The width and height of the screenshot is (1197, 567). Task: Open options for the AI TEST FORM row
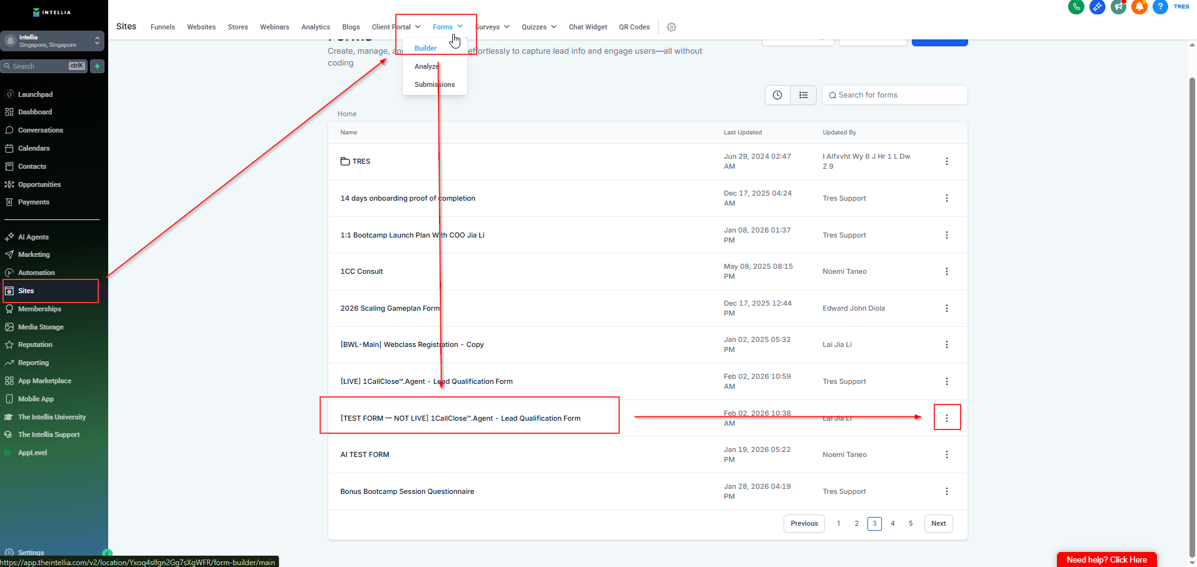coord(947,454)
